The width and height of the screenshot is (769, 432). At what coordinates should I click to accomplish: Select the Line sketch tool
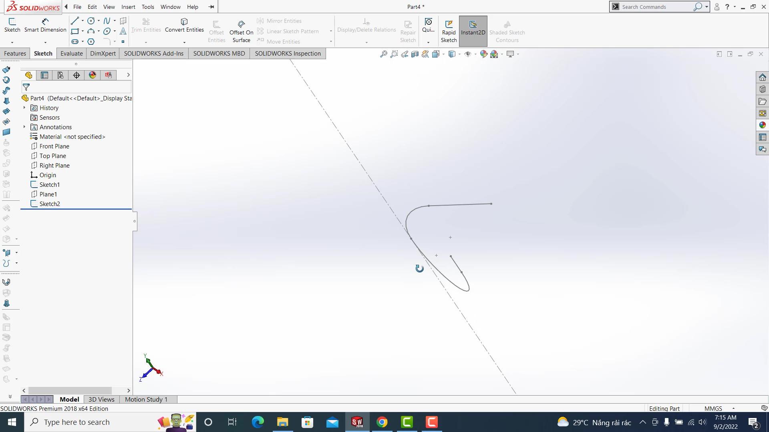tap(75, 21)
